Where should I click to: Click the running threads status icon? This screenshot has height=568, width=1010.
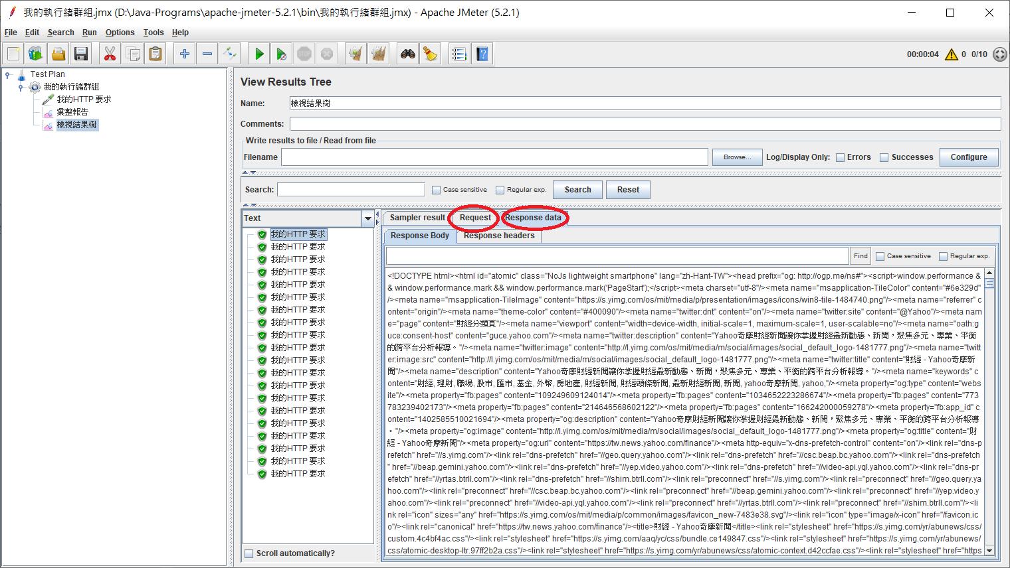click(x=1000, y=54)
